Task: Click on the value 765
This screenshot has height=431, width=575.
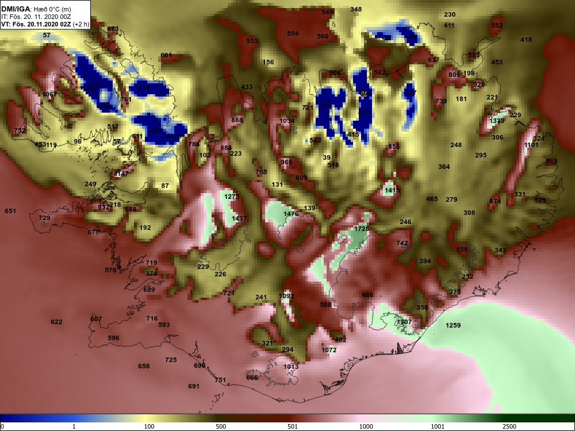Action: click(261, 171)
